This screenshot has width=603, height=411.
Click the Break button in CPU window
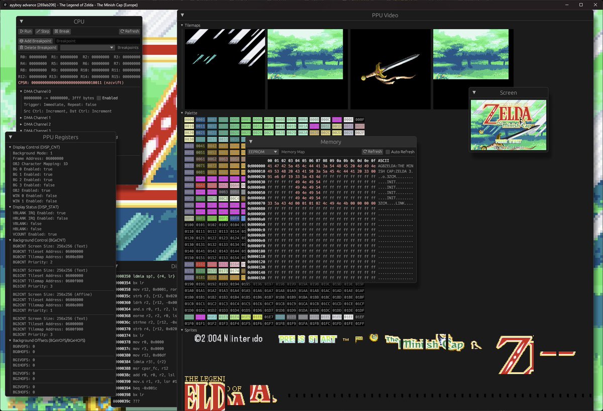(62, 31)
